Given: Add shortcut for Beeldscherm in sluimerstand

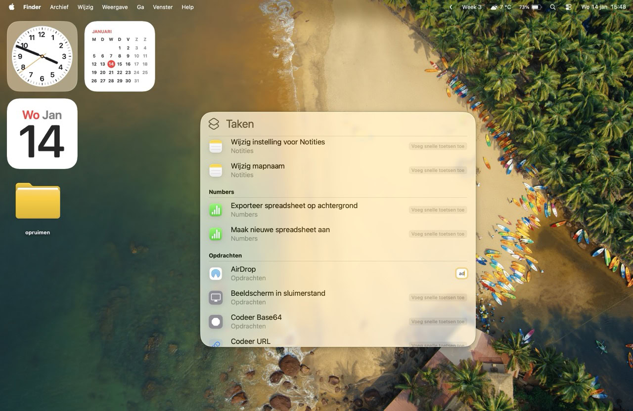Looking at the screenshot, I should (438, 298).
